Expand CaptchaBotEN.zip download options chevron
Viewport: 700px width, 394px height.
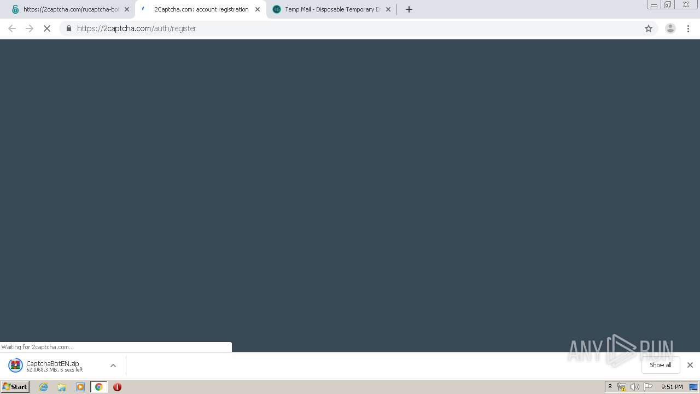point(113,366)
